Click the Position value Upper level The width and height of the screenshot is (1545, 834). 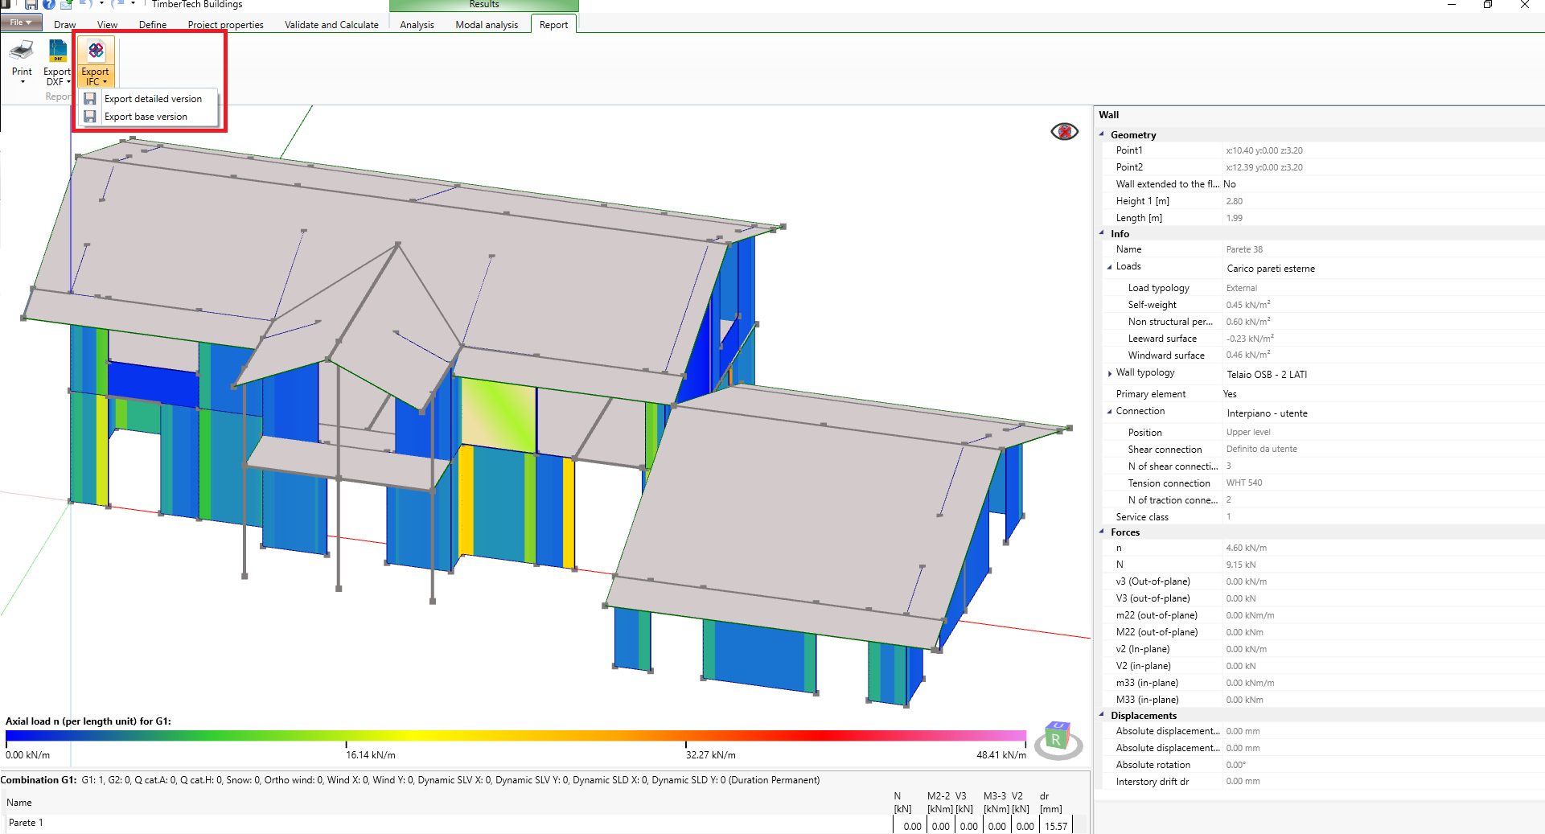[1248, 432]
